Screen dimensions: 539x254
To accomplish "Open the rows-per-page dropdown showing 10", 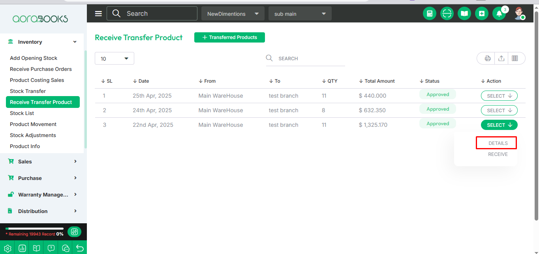I will point(115,58).
